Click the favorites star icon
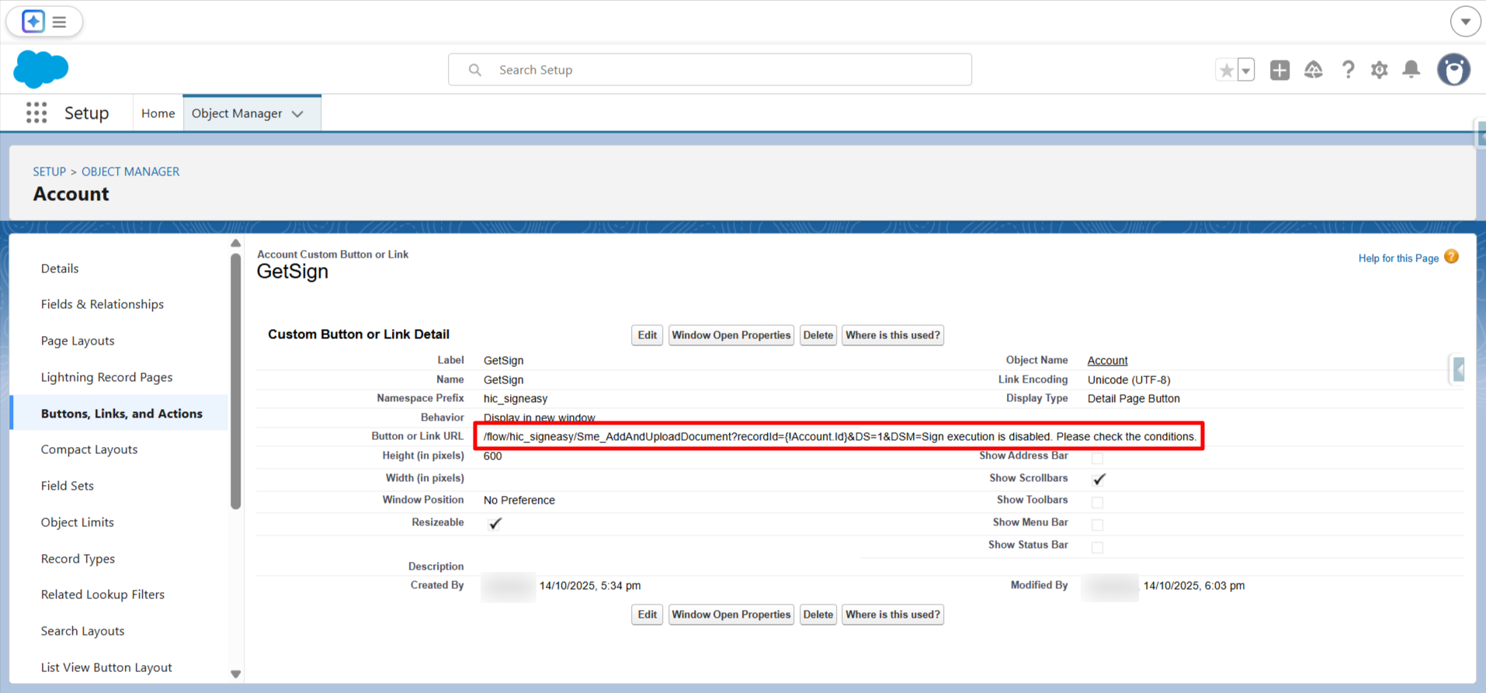The image size is (1486, 693). pyautogui.click(x=1226, y=70)
